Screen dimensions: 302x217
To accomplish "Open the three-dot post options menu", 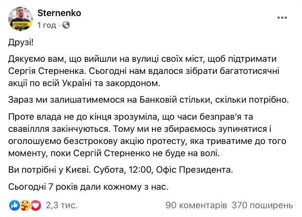I will tap(283, 18).
